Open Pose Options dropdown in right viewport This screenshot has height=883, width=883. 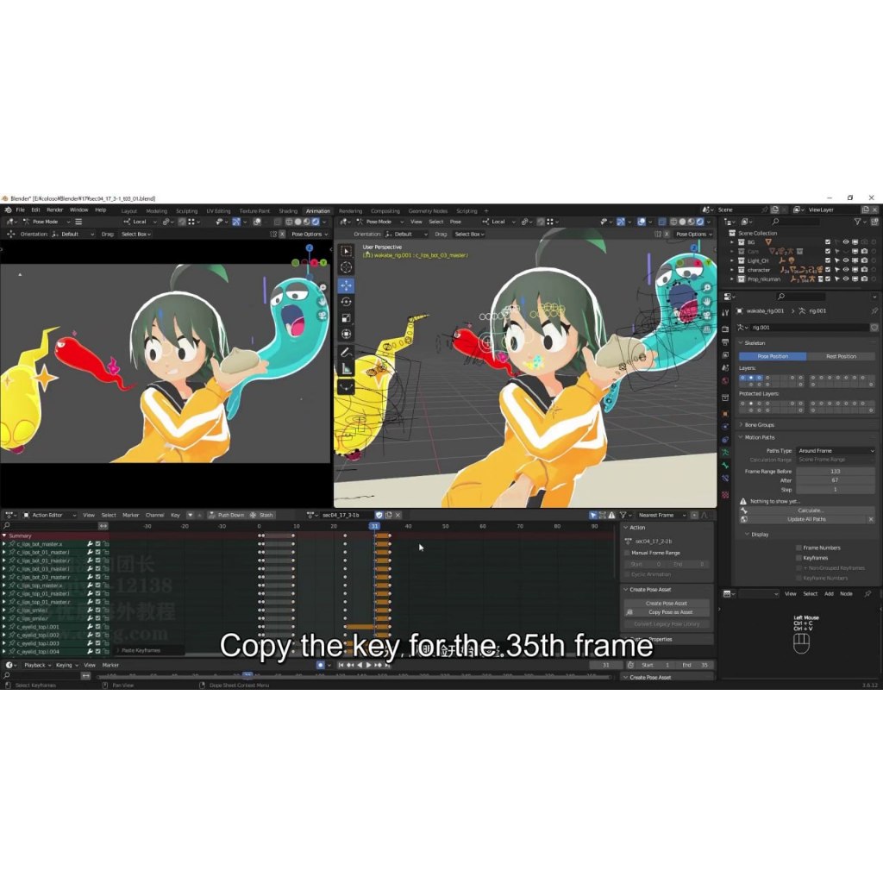coord(694,235)
